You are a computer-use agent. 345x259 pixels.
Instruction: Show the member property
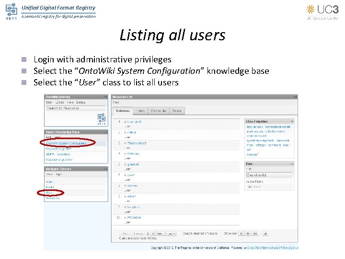[x=252, y=155]
